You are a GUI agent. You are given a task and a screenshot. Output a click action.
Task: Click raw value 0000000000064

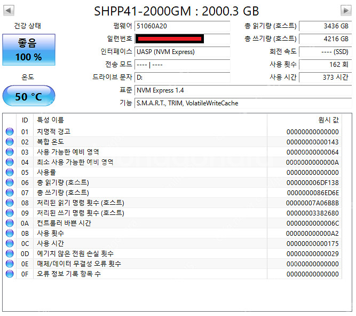(x=313, y=152)
